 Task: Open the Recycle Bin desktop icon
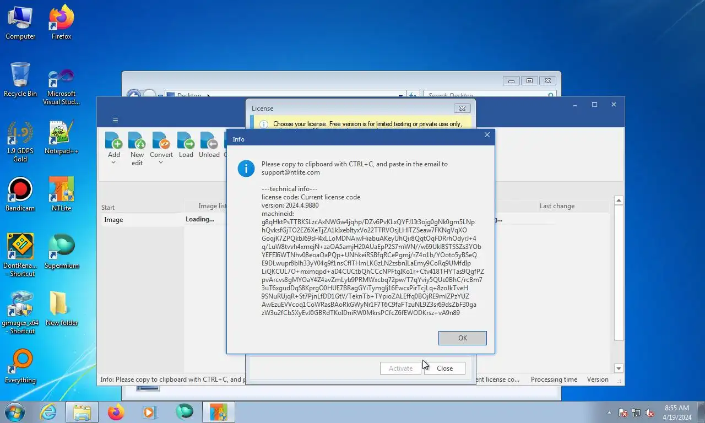click(x=20, y=80)
